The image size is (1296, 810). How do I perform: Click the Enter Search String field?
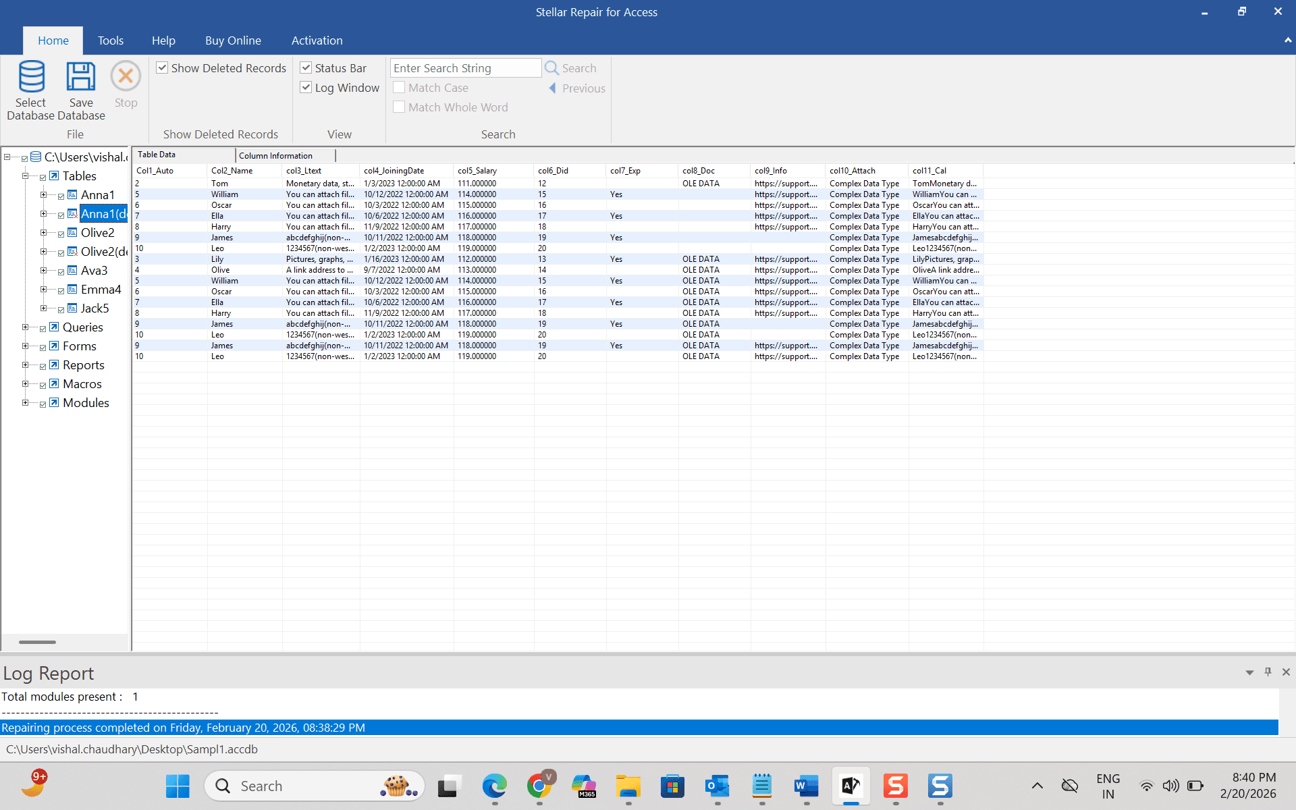(x=465, y=68)
